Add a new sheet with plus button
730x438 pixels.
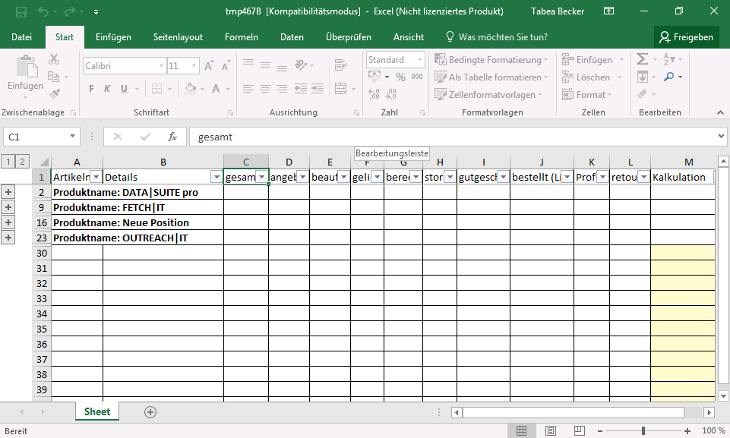[150, 412]
